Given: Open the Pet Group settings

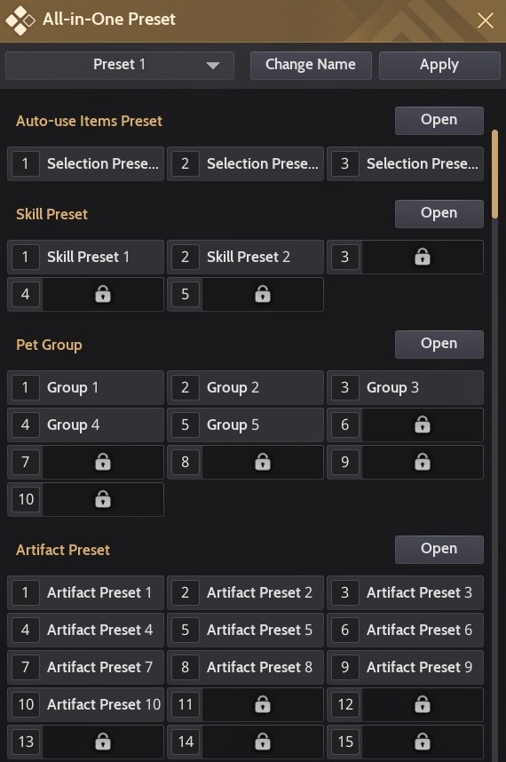Looking at the screenshot, I should 439,344.
